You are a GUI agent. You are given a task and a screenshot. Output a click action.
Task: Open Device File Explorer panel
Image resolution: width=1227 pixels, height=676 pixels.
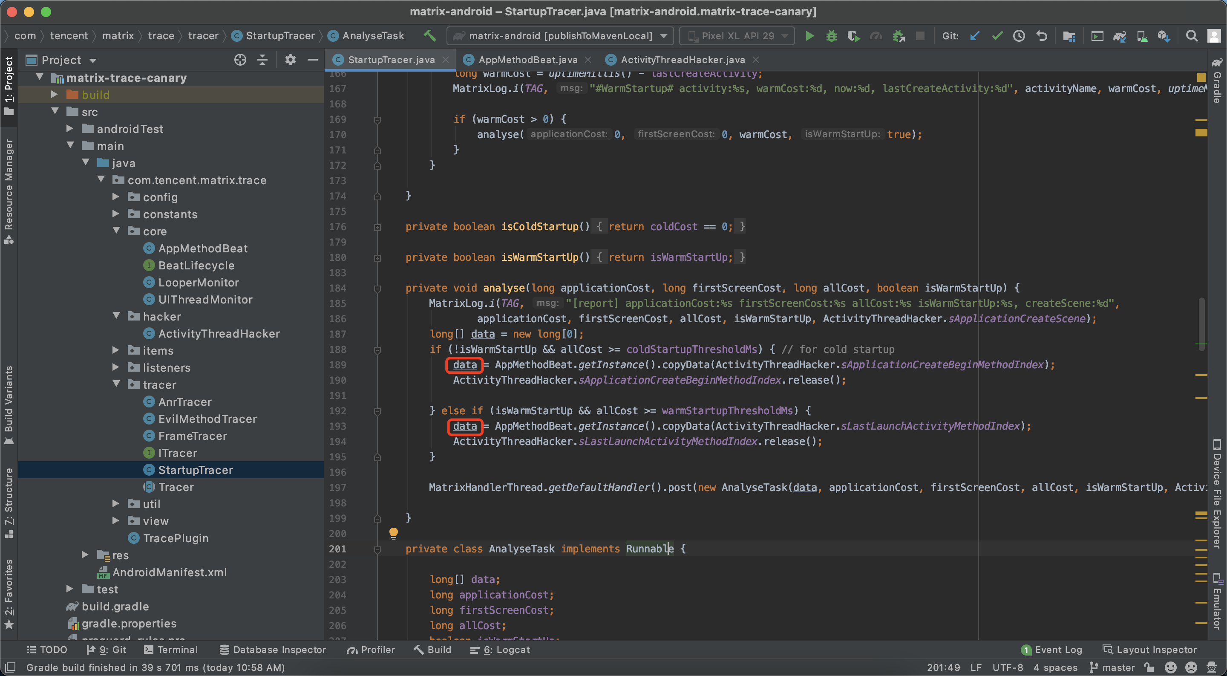point(1217,494)
